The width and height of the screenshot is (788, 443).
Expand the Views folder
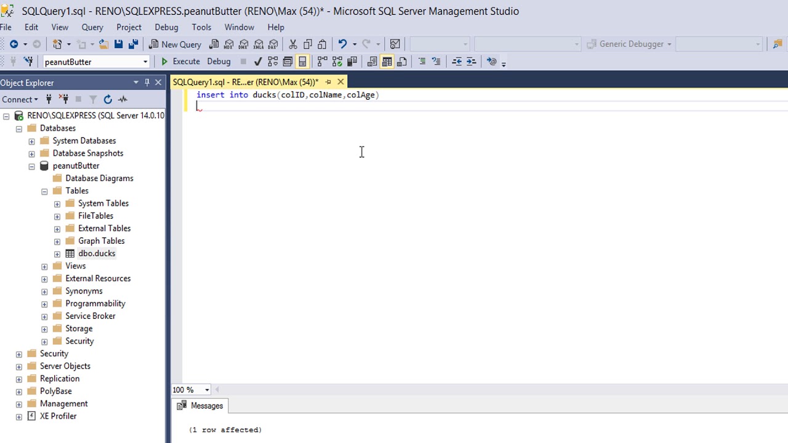point(44,266)
